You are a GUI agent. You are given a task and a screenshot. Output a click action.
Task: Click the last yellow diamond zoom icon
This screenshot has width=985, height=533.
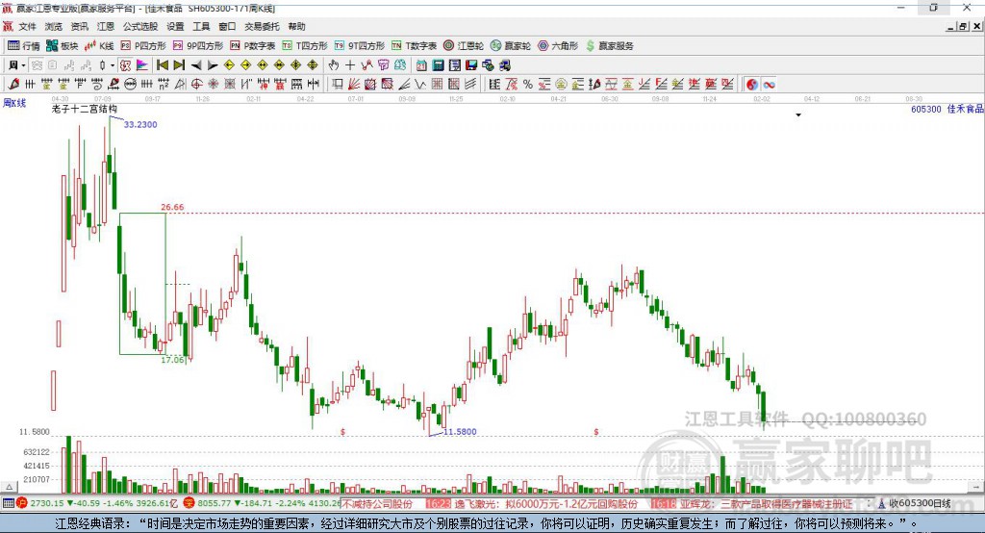pyautogui.click(x=313, y=65)
